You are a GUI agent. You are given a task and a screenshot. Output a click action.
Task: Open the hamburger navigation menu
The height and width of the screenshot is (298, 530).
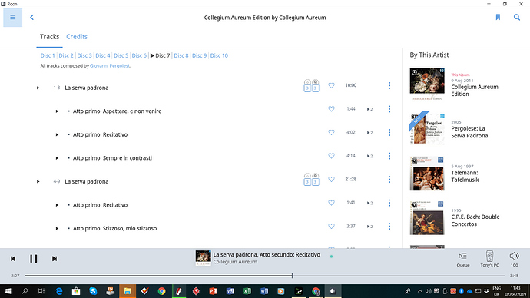[13, 17]
